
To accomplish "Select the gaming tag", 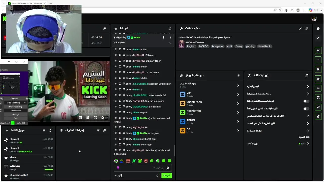I will (250, 47).
